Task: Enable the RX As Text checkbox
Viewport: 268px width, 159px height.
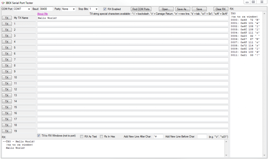Action: [81, 136]
